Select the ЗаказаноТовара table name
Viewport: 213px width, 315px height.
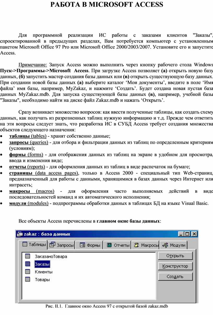coord(51,256)
